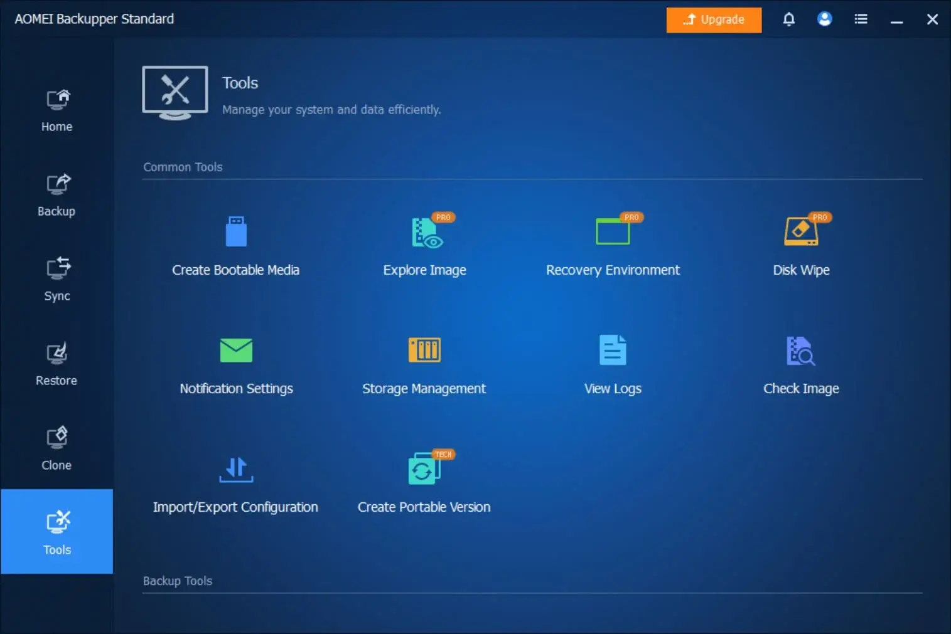
Task: Select the Clone section
Action: 56,448
